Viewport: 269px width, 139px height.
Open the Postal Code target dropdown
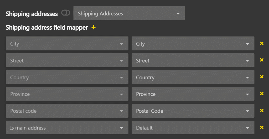pos(193,111)
